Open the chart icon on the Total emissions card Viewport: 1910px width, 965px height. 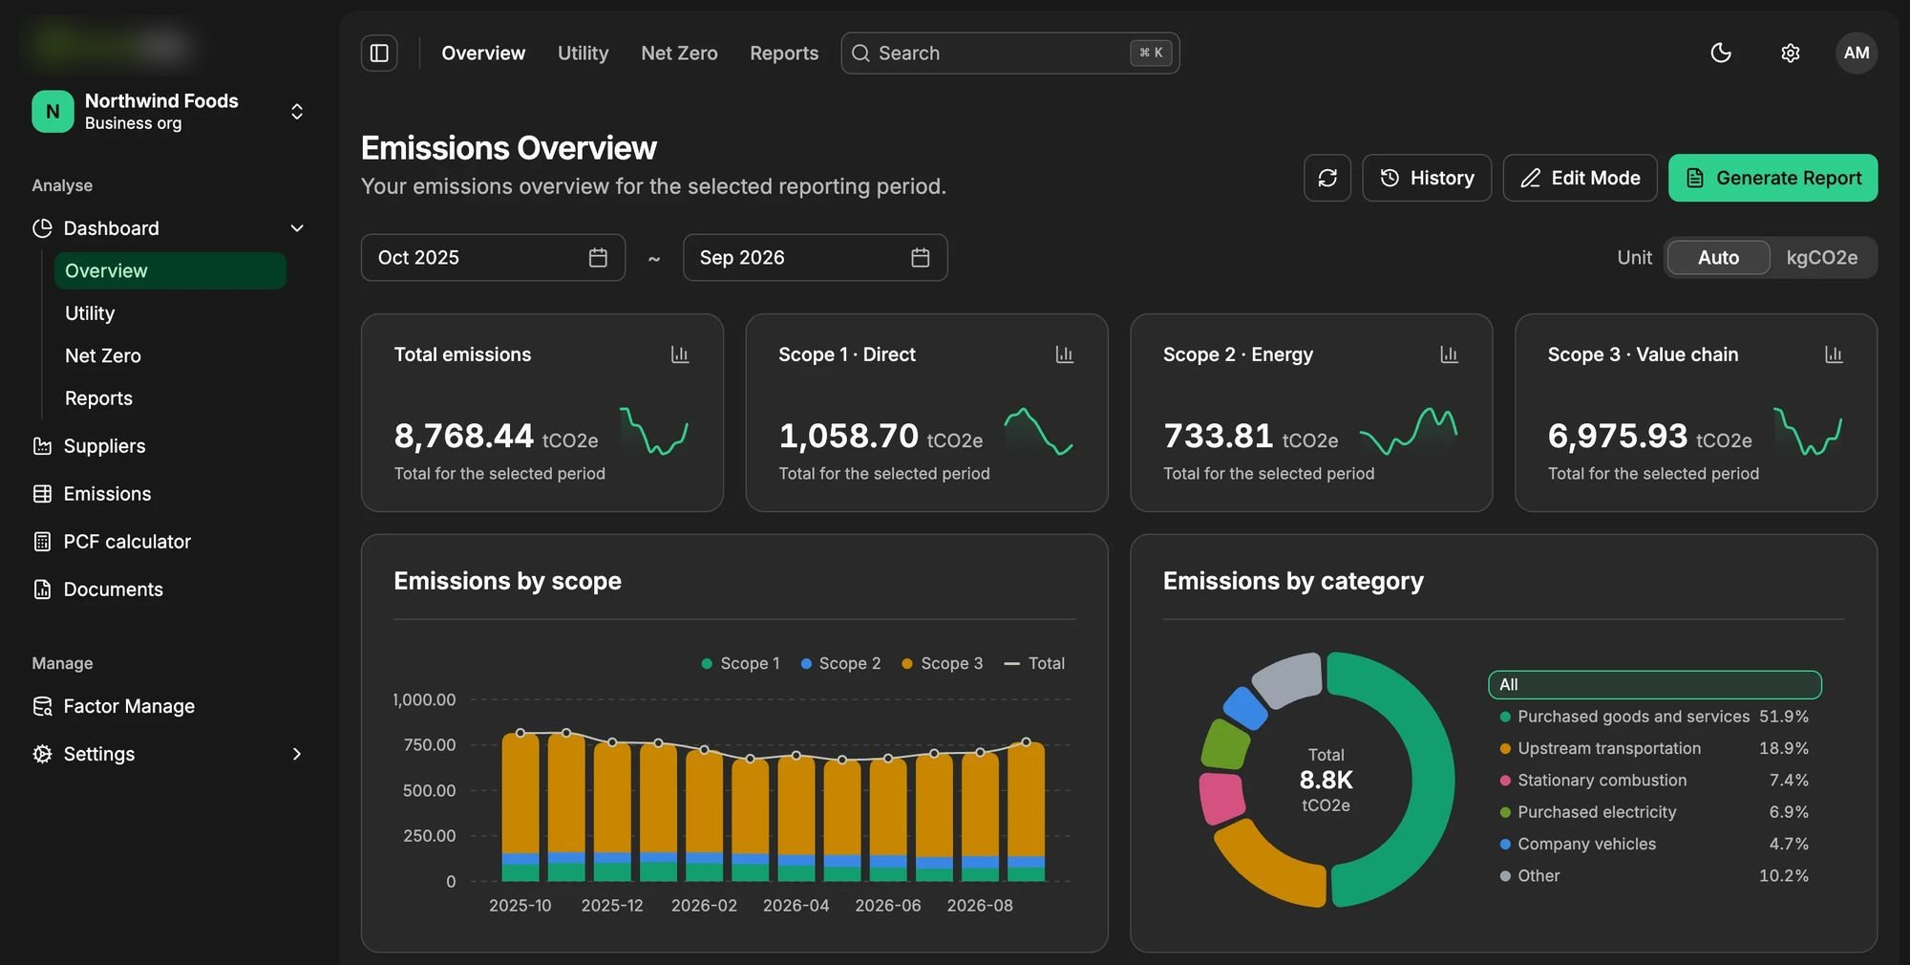[680, 354]
